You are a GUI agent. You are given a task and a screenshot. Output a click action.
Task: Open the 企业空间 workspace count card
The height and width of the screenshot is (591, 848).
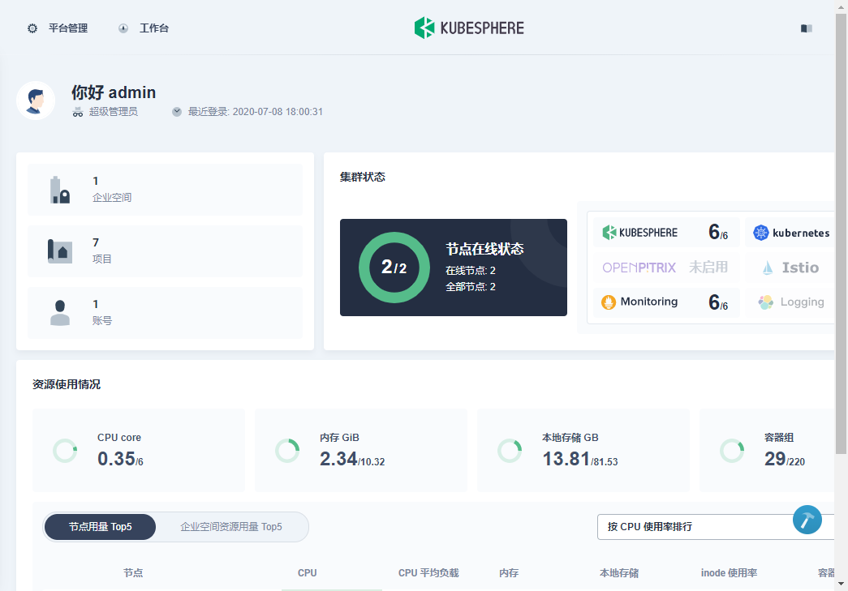click(165, 189)
